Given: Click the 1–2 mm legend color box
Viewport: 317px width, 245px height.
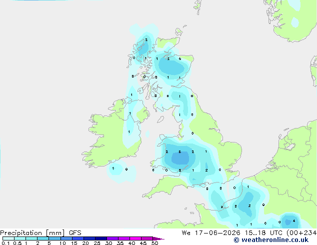Looking at the screenshot, I should click(x=31, y=238).
